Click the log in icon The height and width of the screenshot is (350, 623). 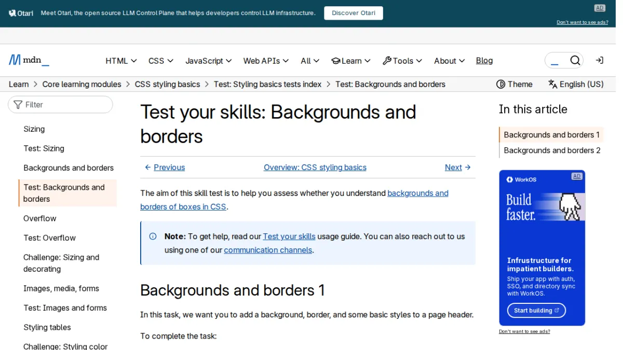599,61
